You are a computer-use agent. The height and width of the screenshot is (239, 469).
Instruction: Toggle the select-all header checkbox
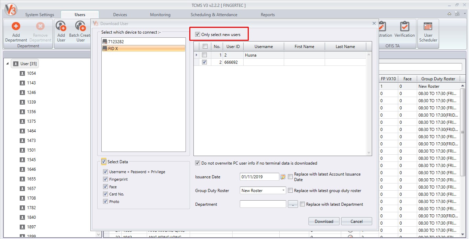[x=205, y=46]
